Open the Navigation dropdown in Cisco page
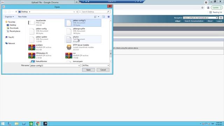This screenshot has height=126, width=224. [x=201, y=18]
